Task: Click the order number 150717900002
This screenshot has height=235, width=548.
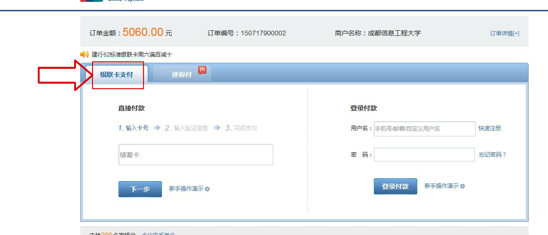Action: tap(263, 33)
